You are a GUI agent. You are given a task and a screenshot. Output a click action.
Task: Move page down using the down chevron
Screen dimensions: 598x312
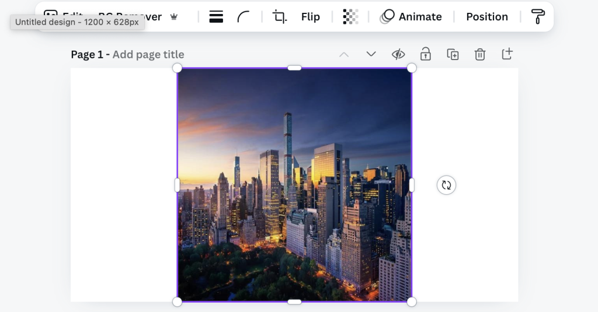(371, 54)
